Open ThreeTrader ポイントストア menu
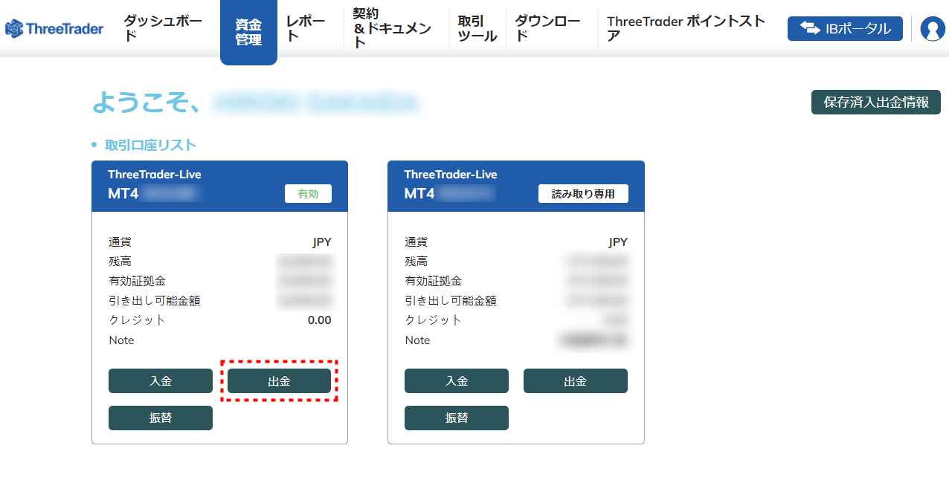This screenshot has height=486, width=949. [686, 28]
